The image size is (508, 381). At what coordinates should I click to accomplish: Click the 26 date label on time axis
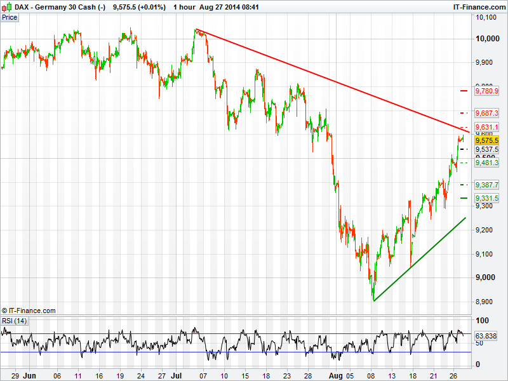tap(453, 376)
